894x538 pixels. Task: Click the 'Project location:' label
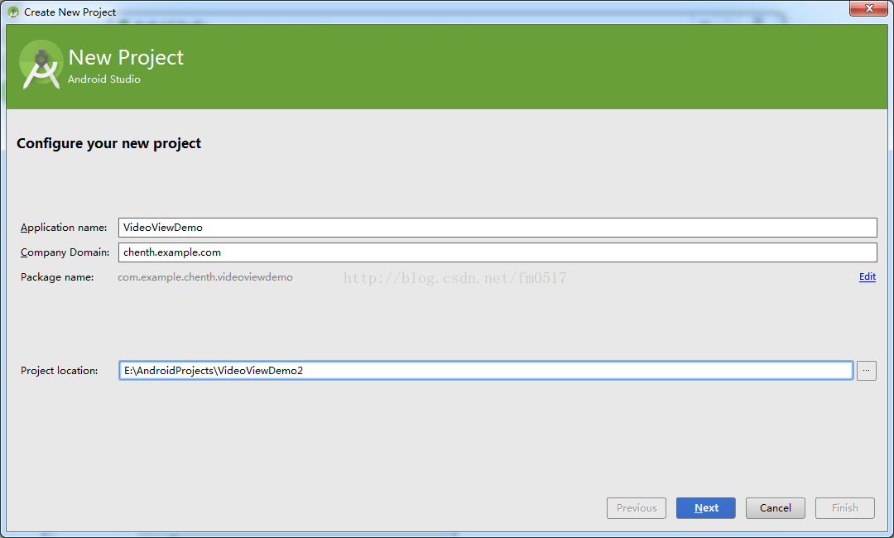60,371
